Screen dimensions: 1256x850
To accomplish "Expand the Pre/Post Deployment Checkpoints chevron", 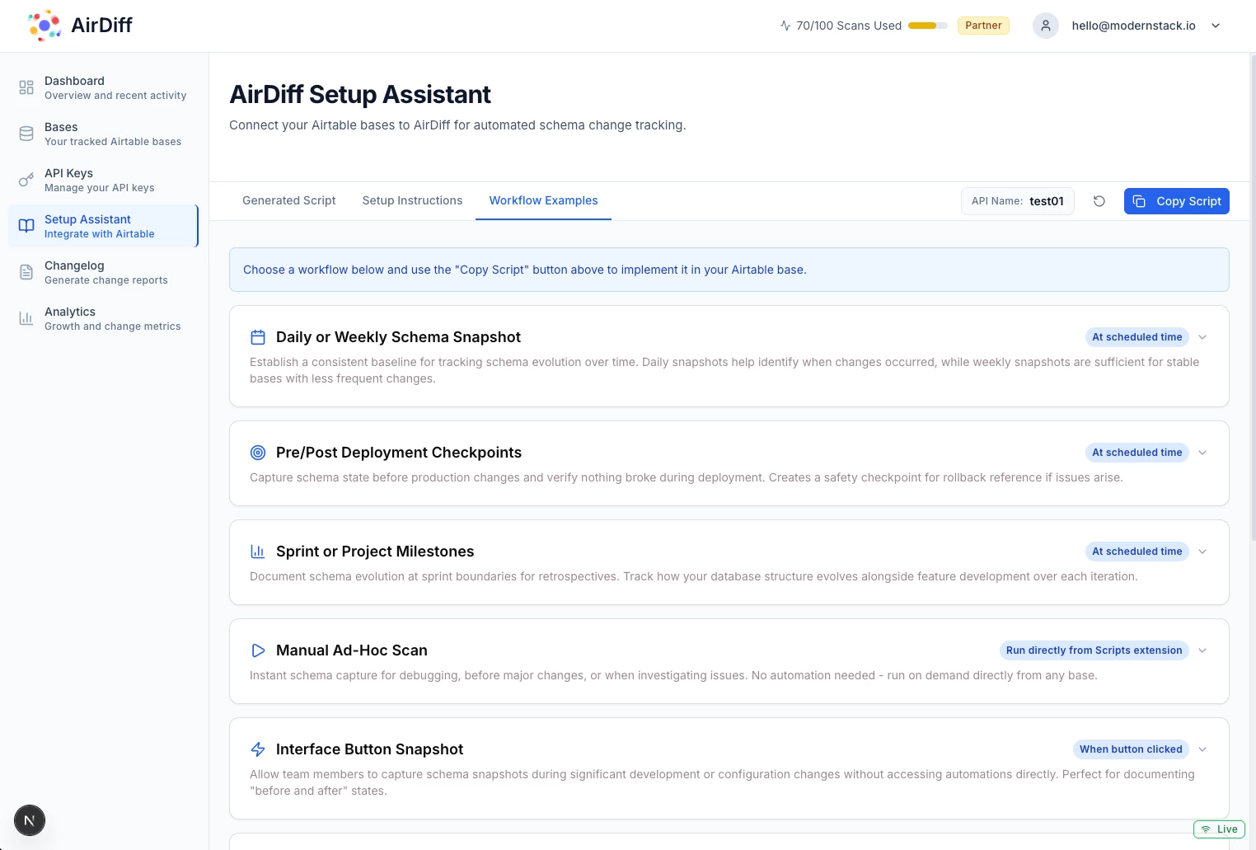I will pyautogui.click(x=1202, y=453).
